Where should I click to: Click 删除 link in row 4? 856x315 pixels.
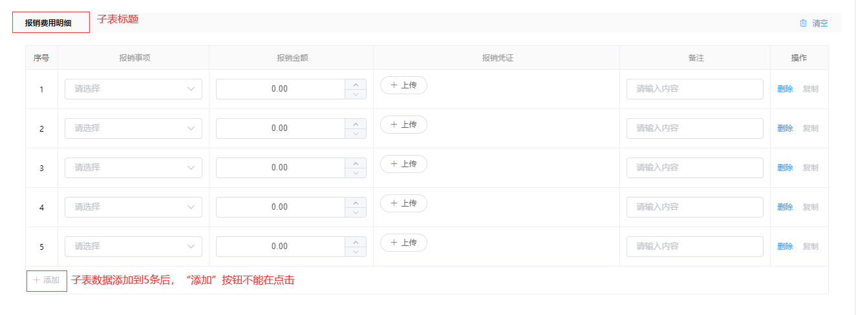(785, 207)
